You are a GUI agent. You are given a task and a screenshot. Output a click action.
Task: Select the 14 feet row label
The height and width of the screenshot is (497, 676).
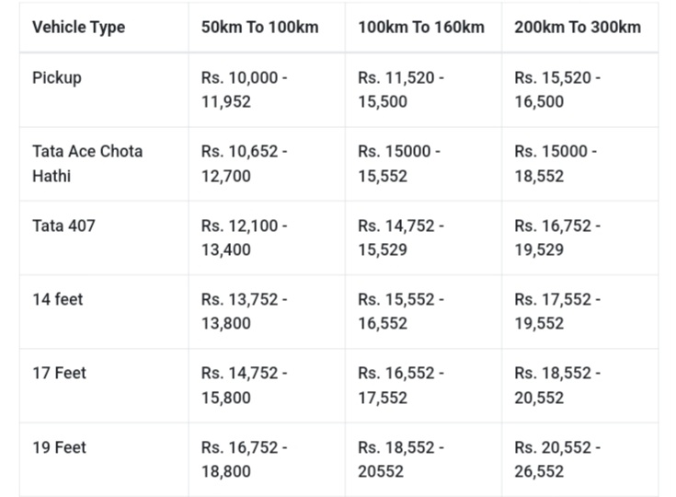tap(58, 299)
